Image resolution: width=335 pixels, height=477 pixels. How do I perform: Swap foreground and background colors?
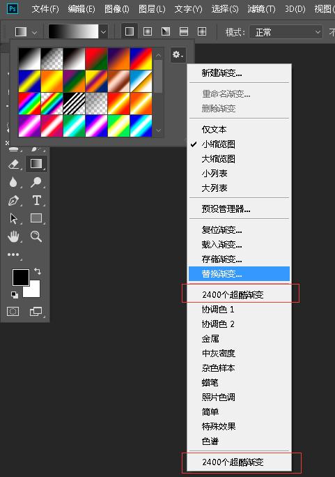38,271
